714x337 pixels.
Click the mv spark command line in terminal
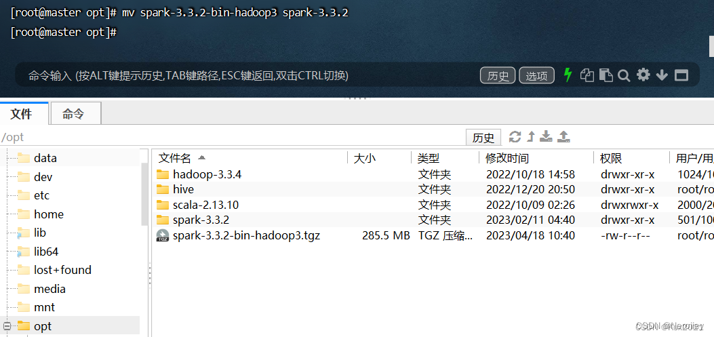pyautogui.click(x=179, y=13)
